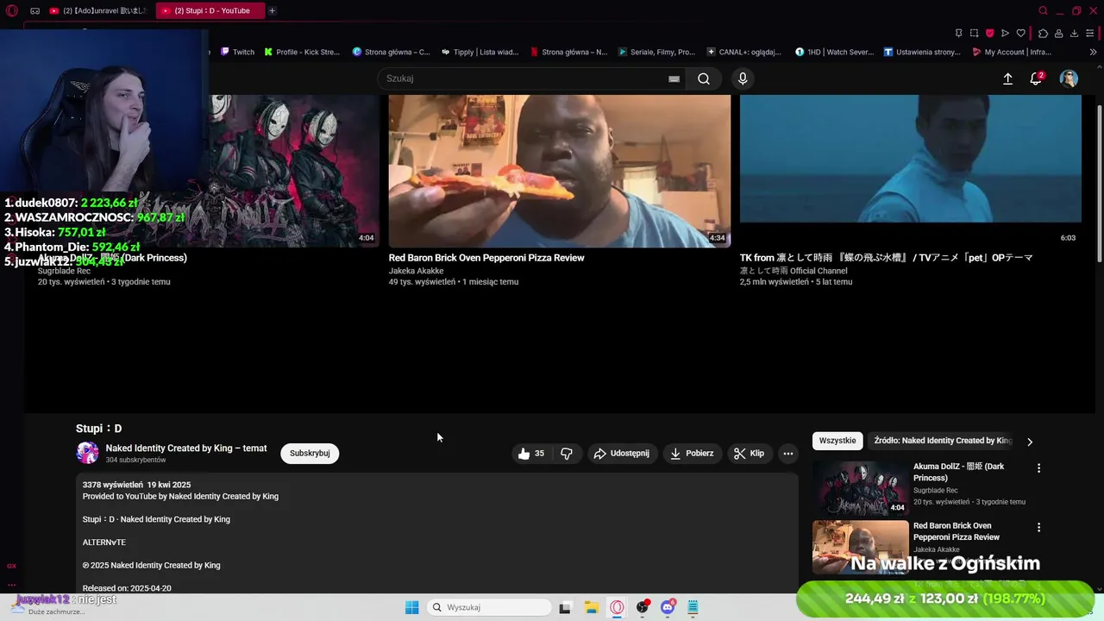The image size is (1104, 621).
Task: Open the sidebar Red Baron Brick Oven title
Action: (x=957, y=531)
